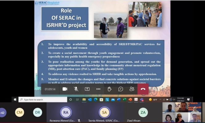Select the RA avatar of Rezwana Ahmed
The image size is (205, 123).
66,112
